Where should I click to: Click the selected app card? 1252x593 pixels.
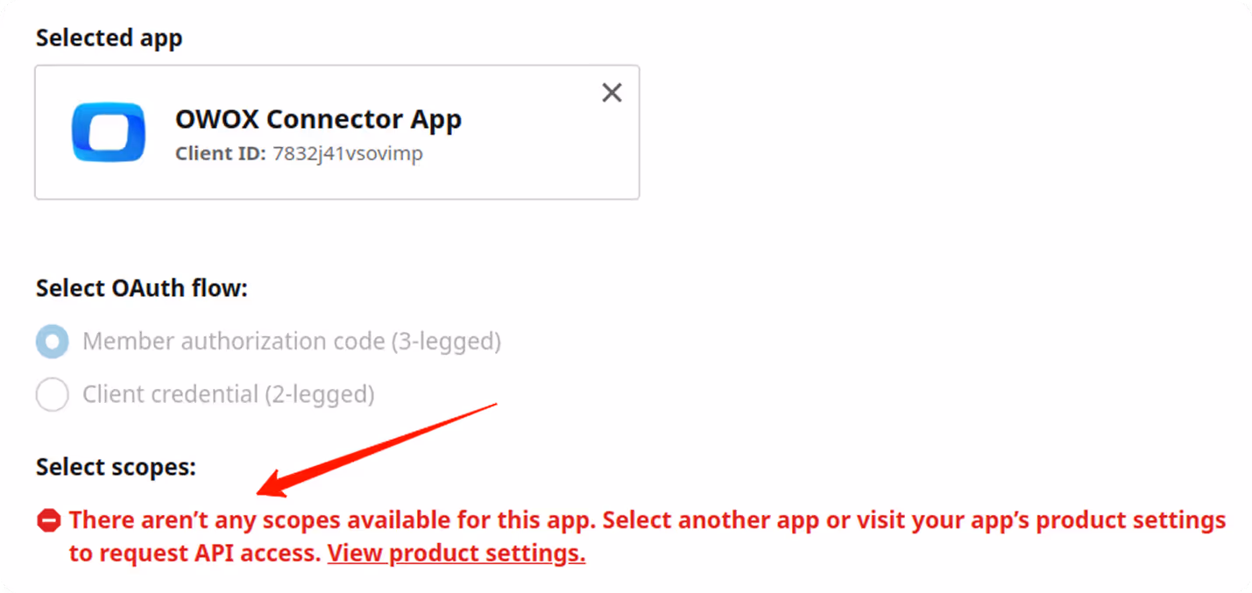click(x=336, y=132)
